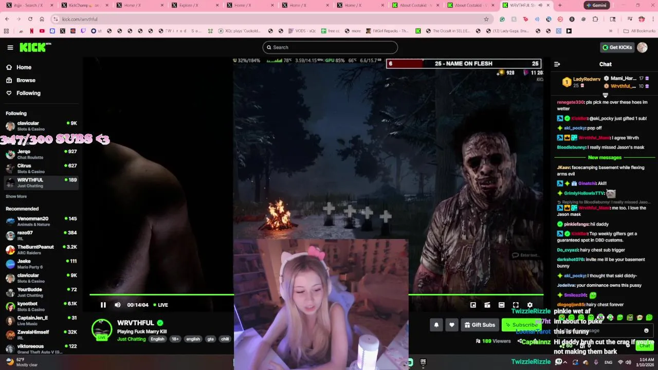Click the gta stream tag
Viewport: 658px width, 370px height.
210,339
